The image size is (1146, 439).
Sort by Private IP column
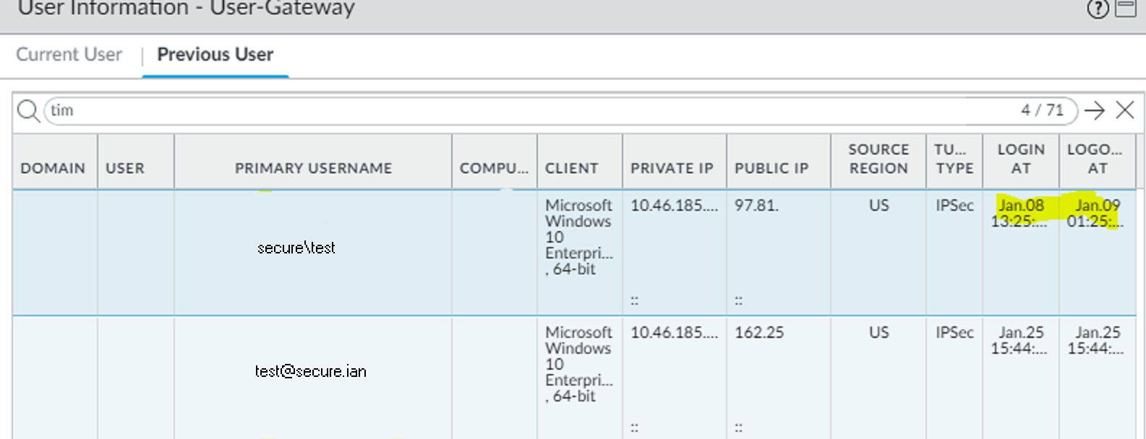(x=672, y=168)
